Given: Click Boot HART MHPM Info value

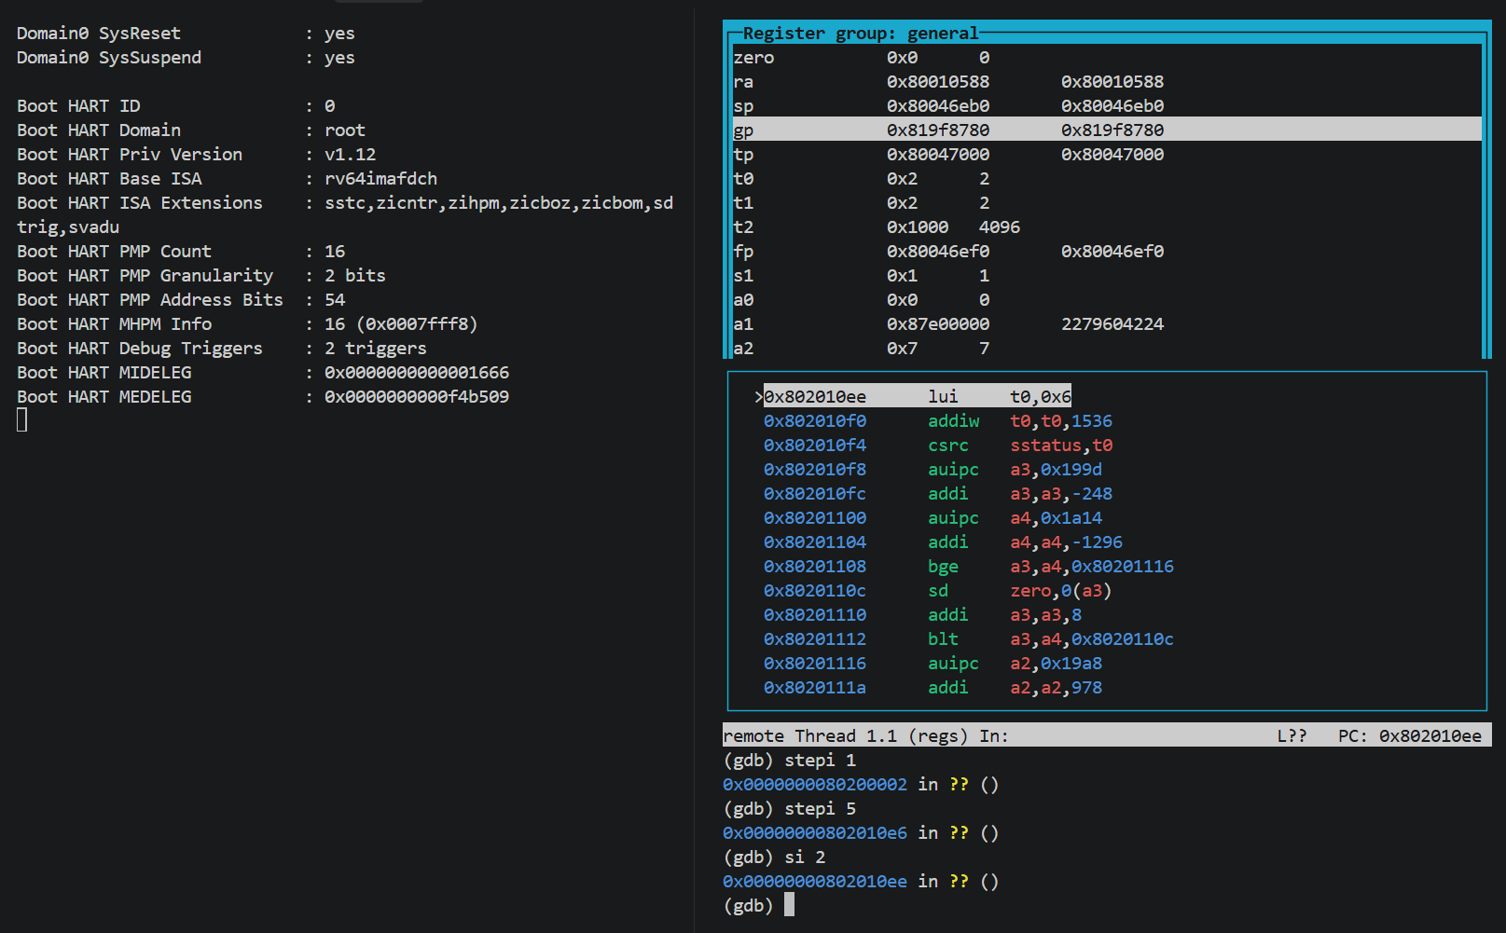Looking at the screenshot, I should (401, 324).
